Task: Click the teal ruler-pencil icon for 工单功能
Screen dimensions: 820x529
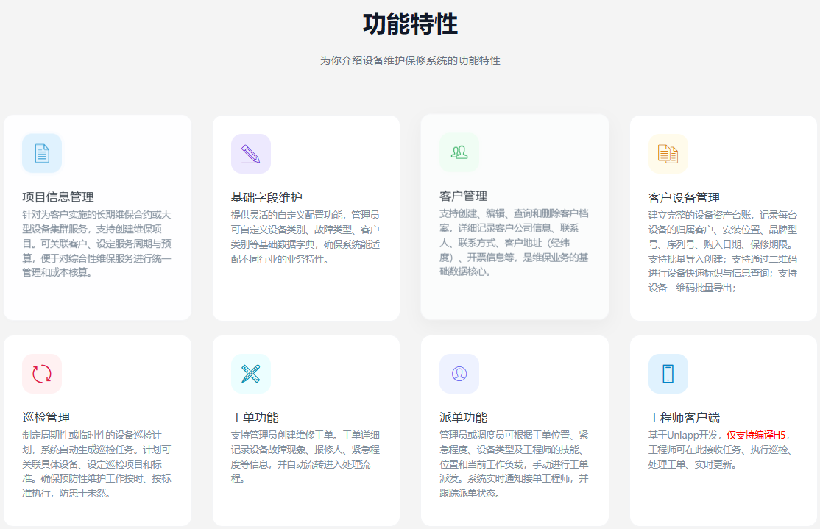Action: [251, 374]
